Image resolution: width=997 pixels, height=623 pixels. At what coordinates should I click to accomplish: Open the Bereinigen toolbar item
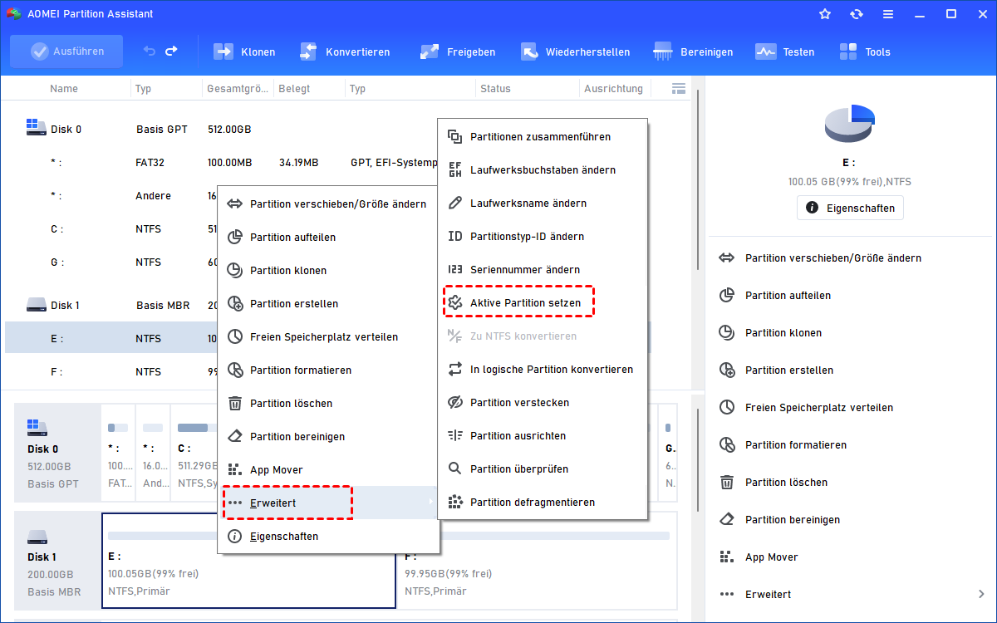[x=694, y=52]
